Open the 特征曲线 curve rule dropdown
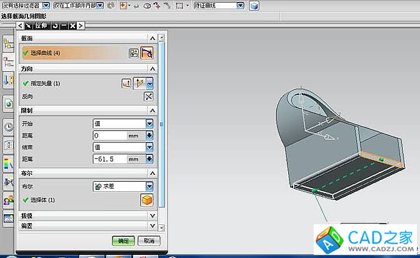 tap(241, 6)
